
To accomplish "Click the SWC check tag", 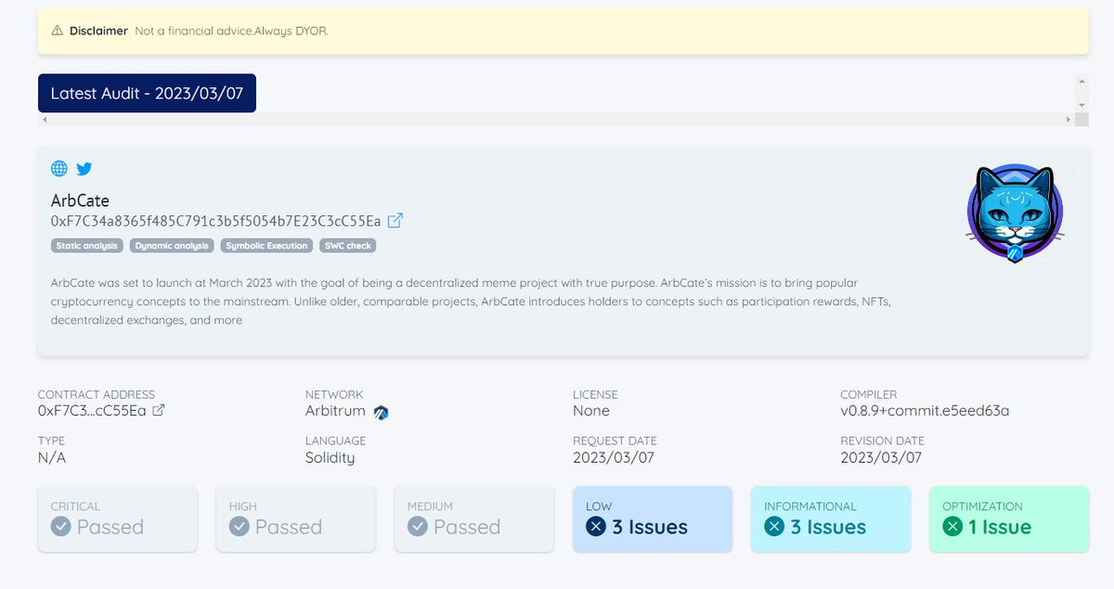I will (348, 246).
